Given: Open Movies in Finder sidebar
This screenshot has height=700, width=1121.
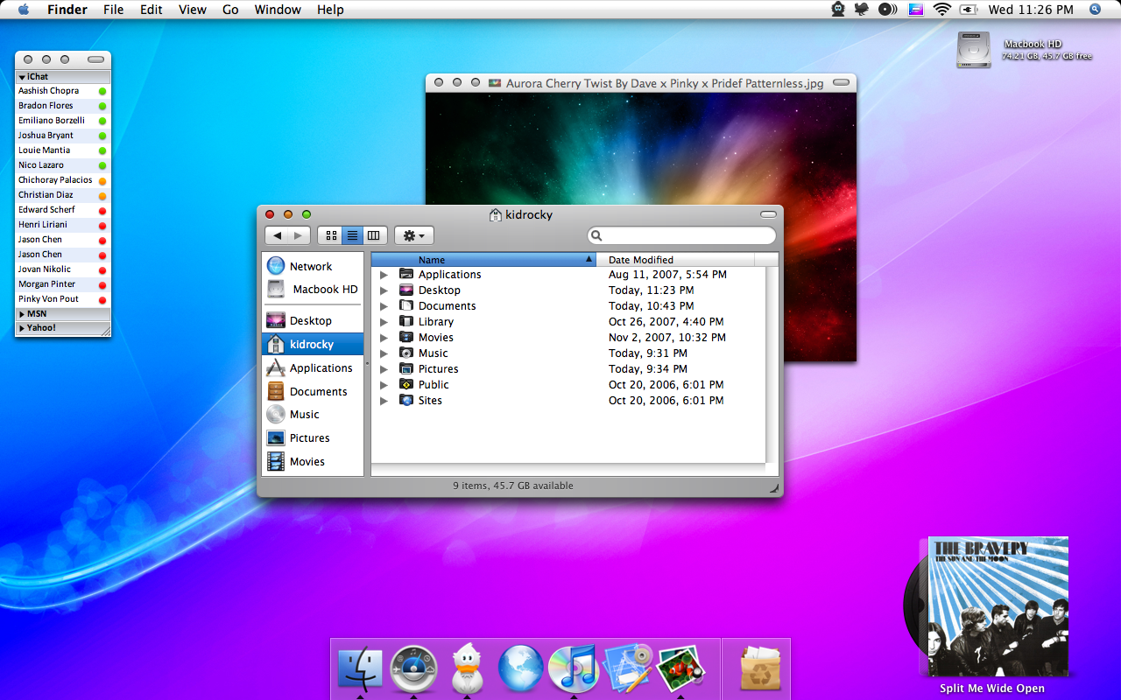Looking at the screenshot, I should pyautogui.click(x=313, y=461).
